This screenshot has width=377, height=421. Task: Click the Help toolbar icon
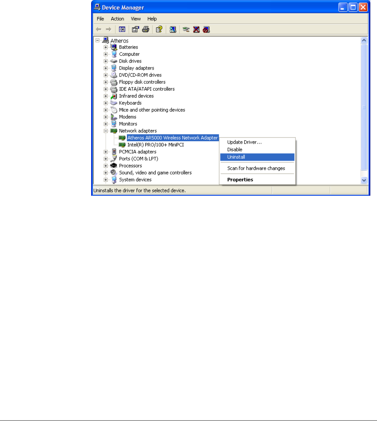[x=159, y=29]
